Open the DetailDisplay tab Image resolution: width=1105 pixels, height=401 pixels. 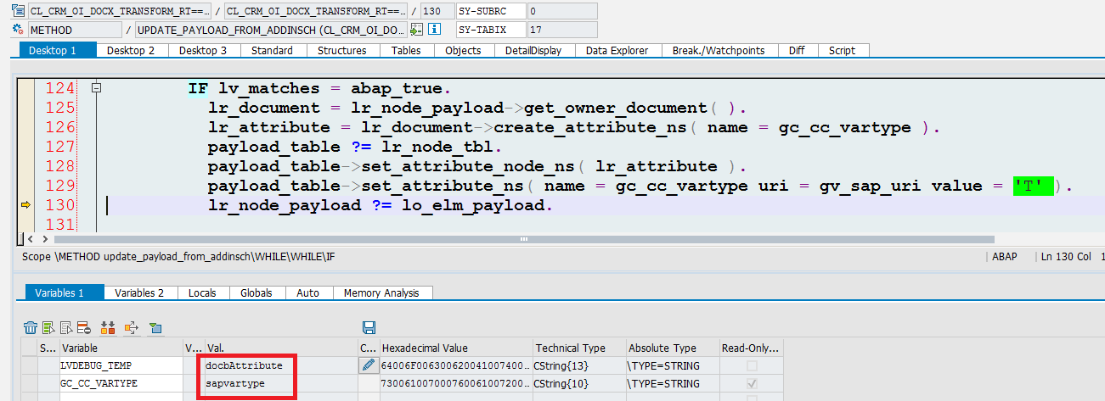click(x=533, y=50)
